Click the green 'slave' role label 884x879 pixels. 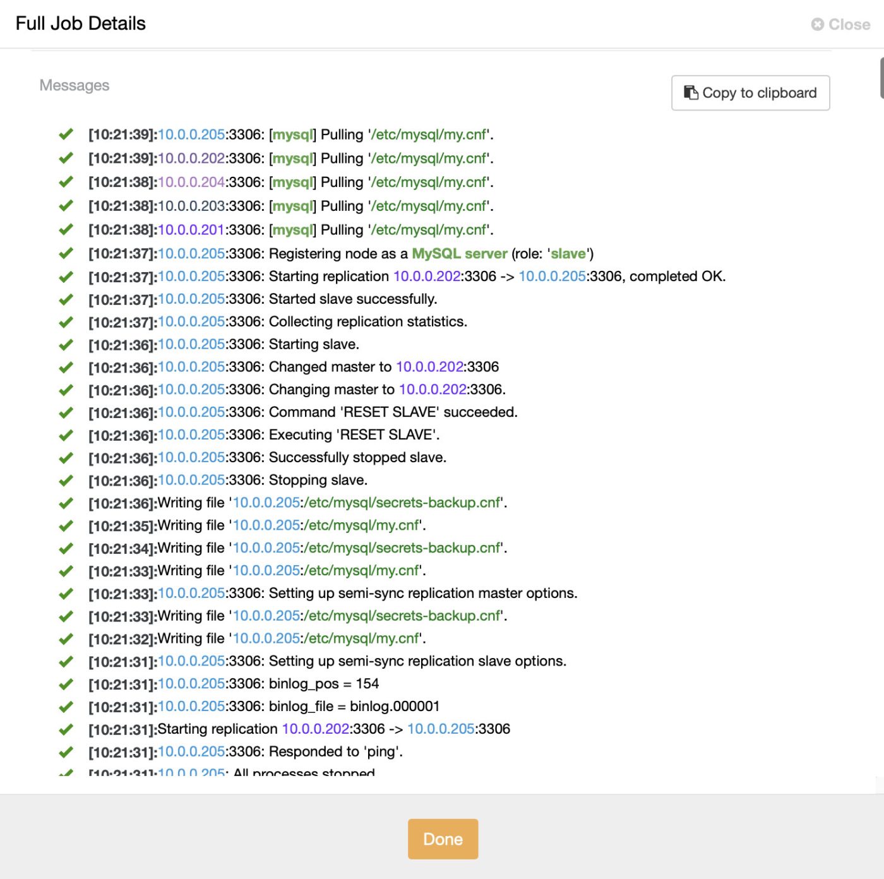[x=568, y=253]
